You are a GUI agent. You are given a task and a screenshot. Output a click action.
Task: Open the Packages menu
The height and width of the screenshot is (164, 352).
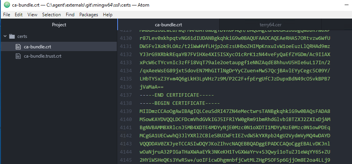[x=89, y=15]
